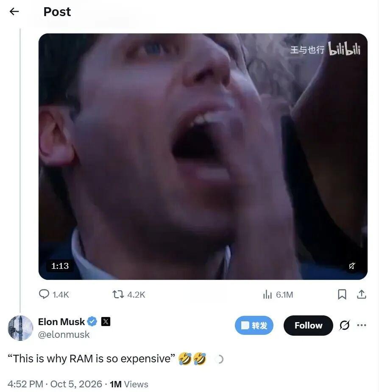
Task: Open the post timestamp 4:52 PM link
Action: 25,384
